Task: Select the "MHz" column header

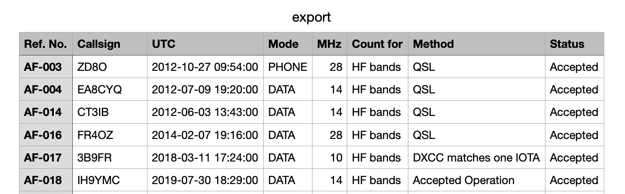Action: point(329,44)
